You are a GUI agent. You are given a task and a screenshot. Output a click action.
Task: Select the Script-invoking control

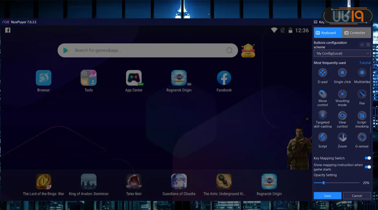362,115
